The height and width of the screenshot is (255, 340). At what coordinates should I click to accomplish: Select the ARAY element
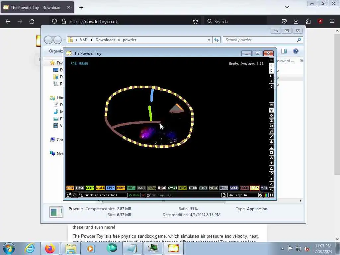(121, 188)
